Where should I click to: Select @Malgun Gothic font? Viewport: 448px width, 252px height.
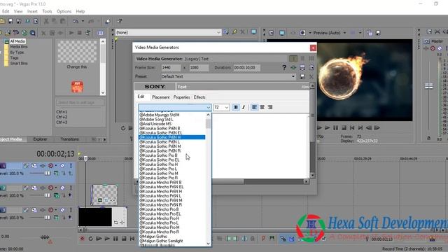point(172,237)
